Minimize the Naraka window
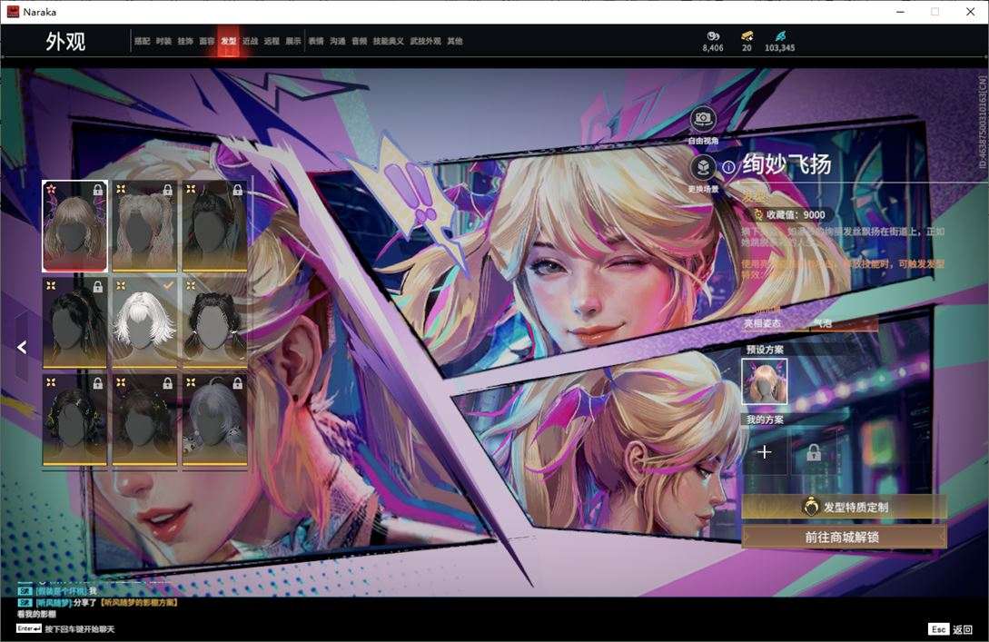The height and width of the screenshot is (642, 989). (901, 12)
